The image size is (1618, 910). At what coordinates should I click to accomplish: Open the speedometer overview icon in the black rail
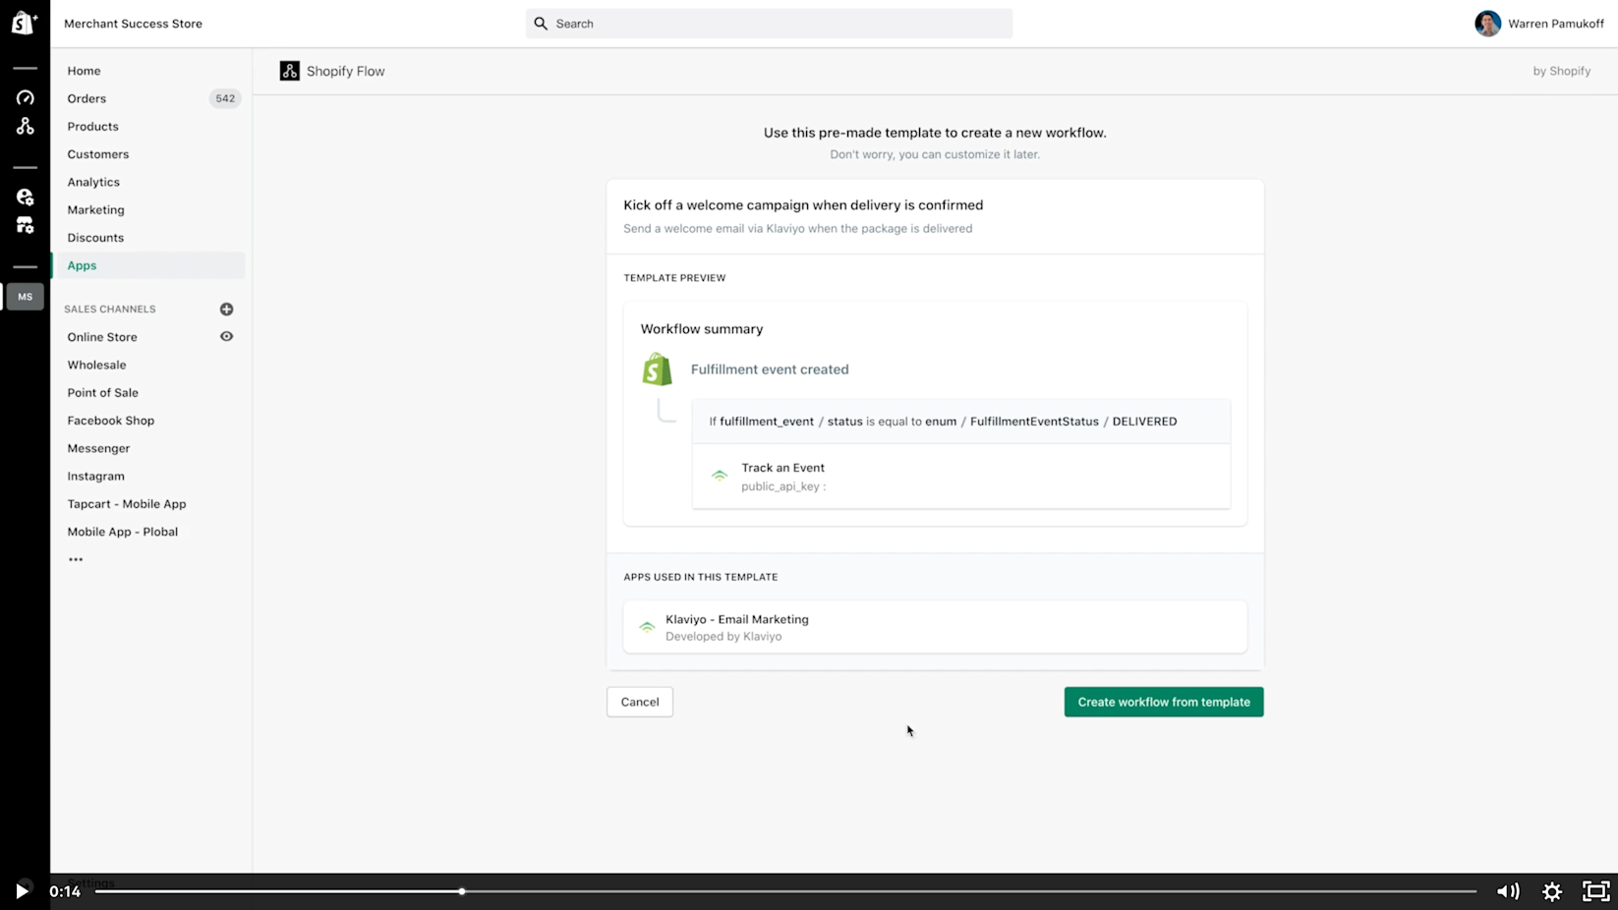[x=25, y=97]
